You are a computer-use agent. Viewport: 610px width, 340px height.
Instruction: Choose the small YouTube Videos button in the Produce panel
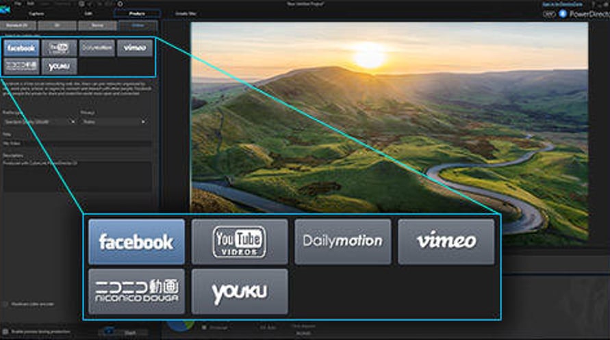pos(59,48)
